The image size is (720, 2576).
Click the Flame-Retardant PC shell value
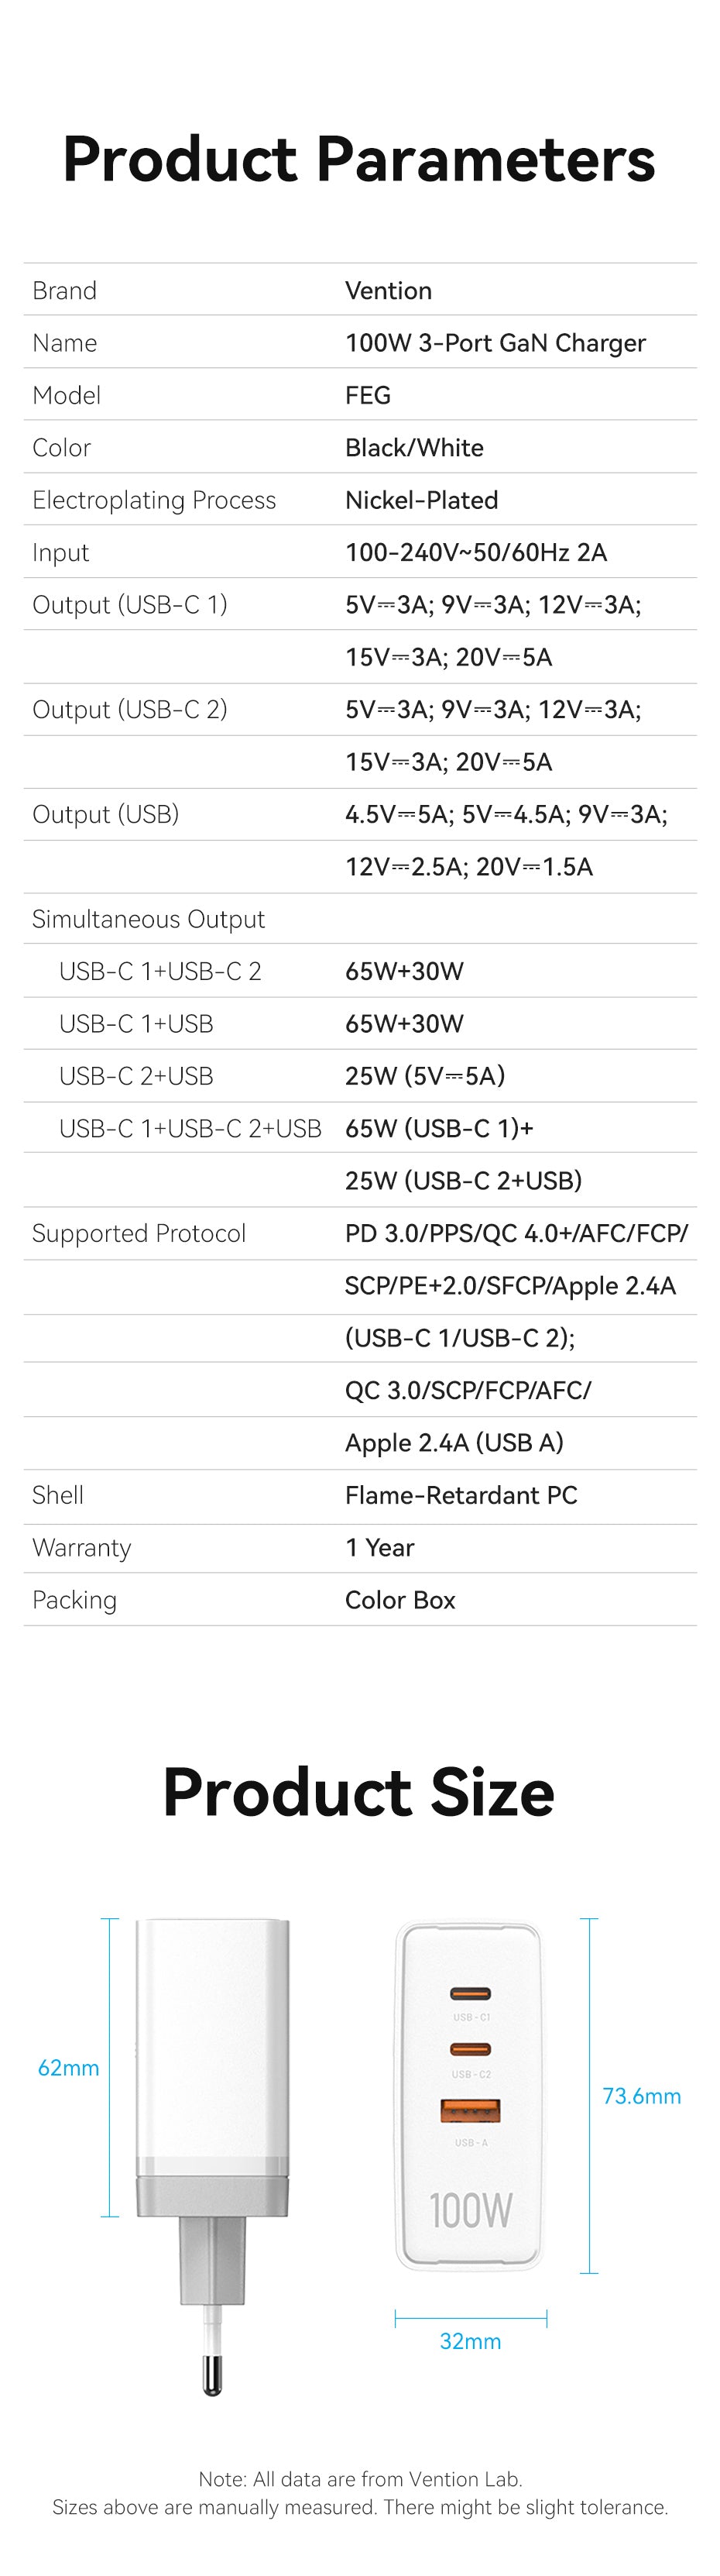click(461, 1495)
